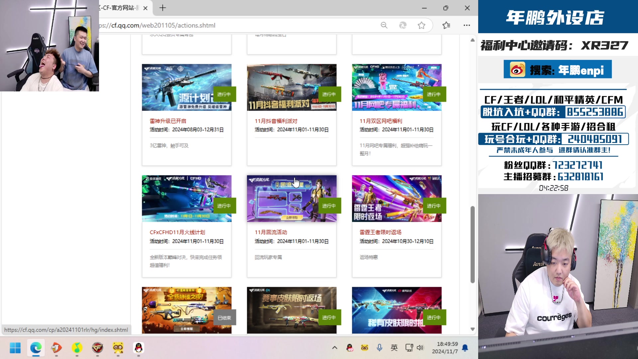Open zoom control in address bar
The height and width of the screenshot is (359, 638).
tap(384, 25)
